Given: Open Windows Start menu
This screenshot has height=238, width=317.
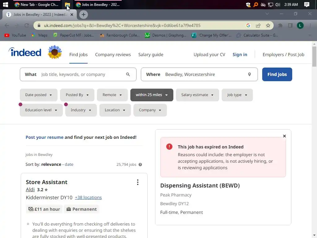Looking at the screenshot, I should pyautogui.click(x=6, y=4).
